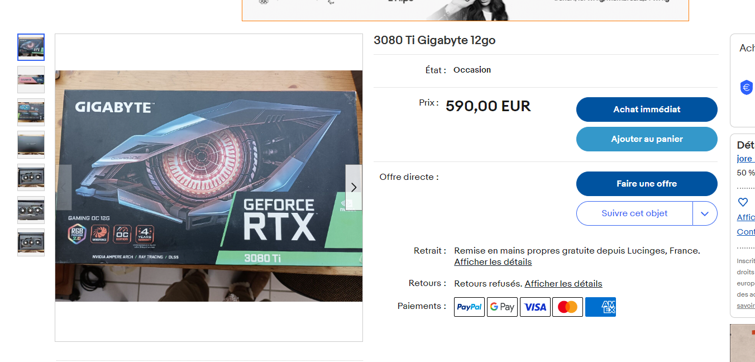Viewport: 755px width, 362px height.
Task: Open Afficher les détails link under Retrait
Action: [493, 262]
